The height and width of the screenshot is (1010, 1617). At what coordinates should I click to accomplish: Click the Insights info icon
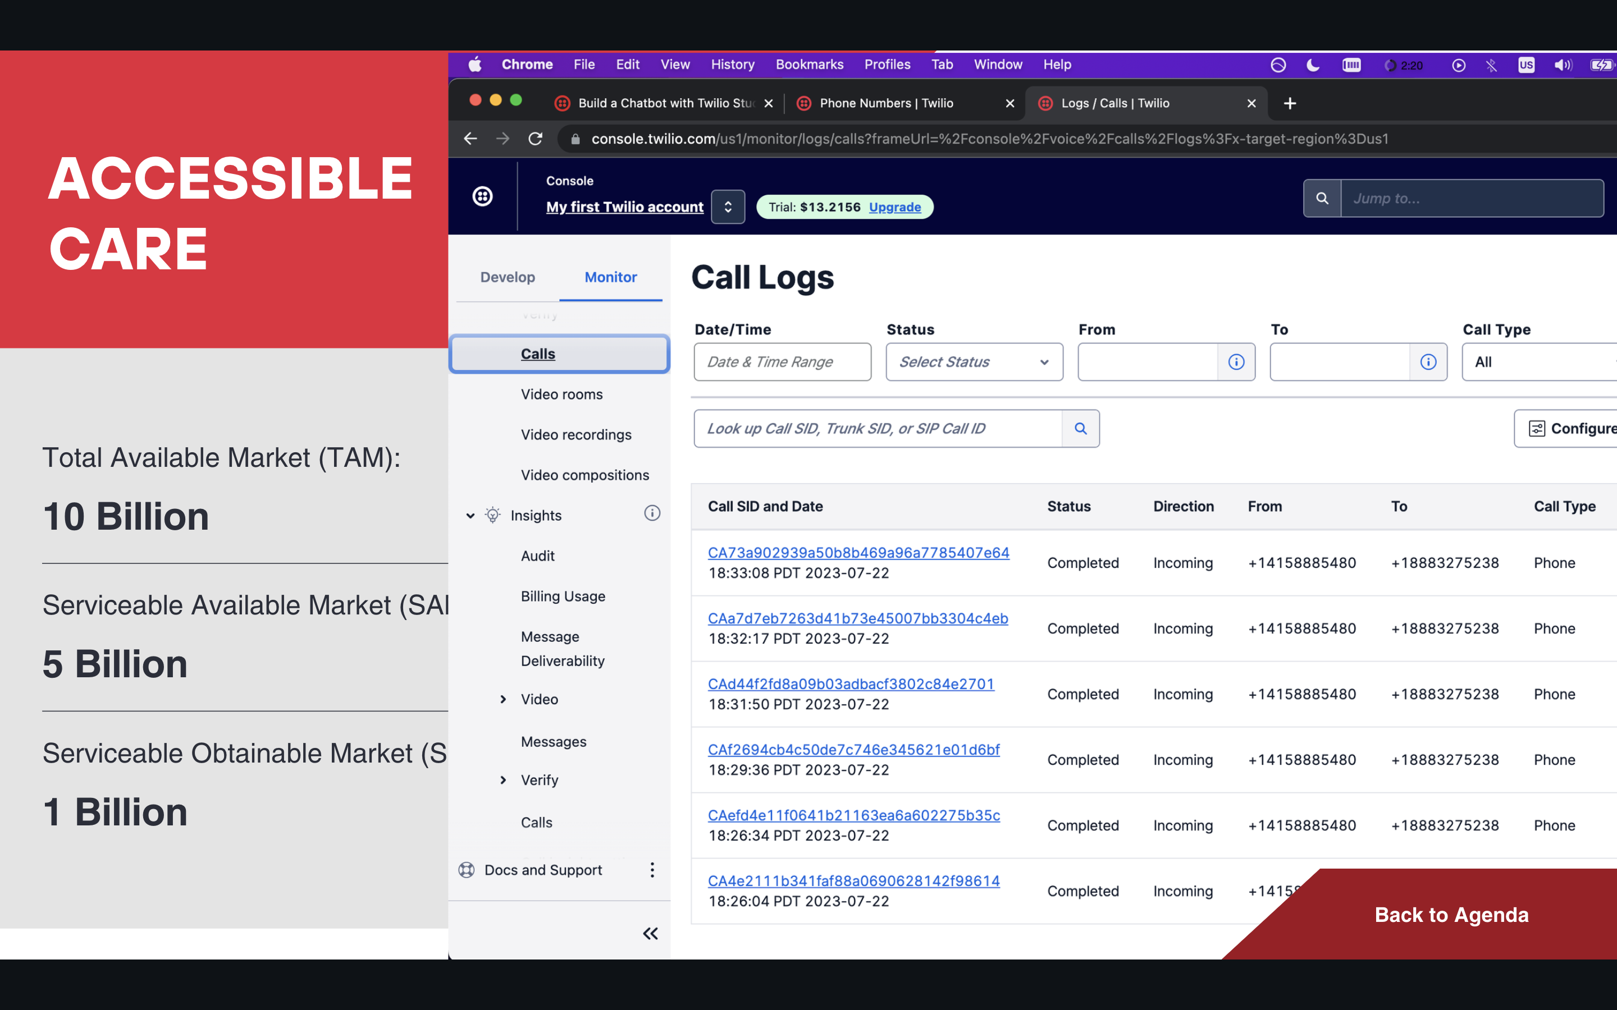click(651, 513)
